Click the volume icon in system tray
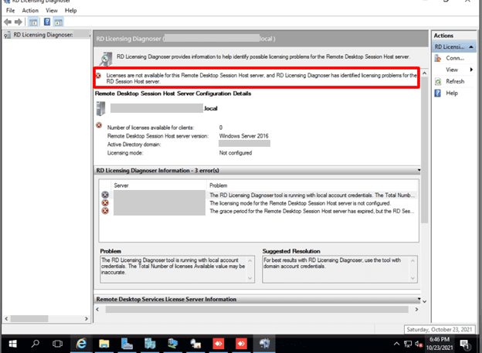Screen dimensions: 482x353 point(419,344)
